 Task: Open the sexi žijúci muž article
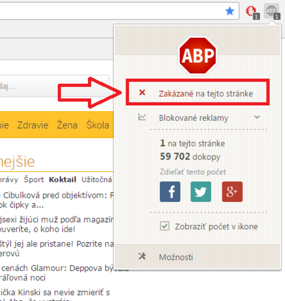[x=57, y=224]
